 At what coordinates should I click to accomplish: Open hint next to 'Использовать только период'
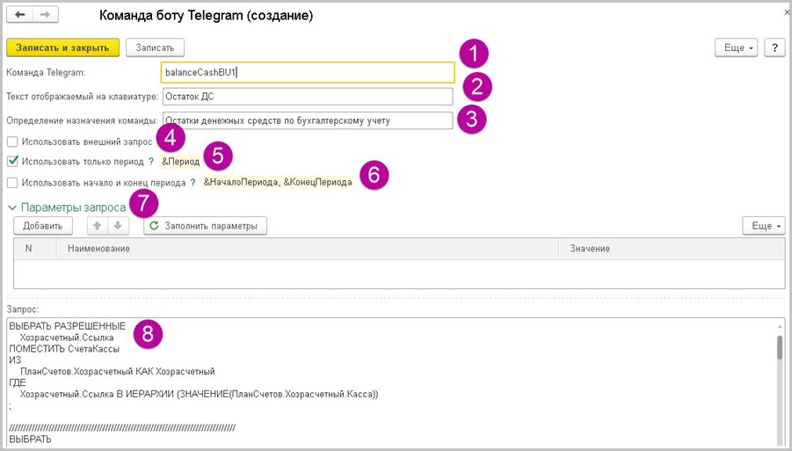click(151, 162)
